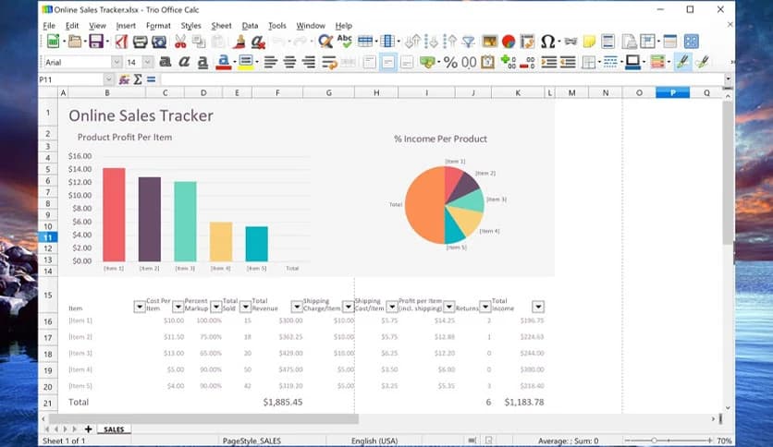Cut with the scissors icon
The height and width of the screenshot is (447, 773).
(180, 42)
